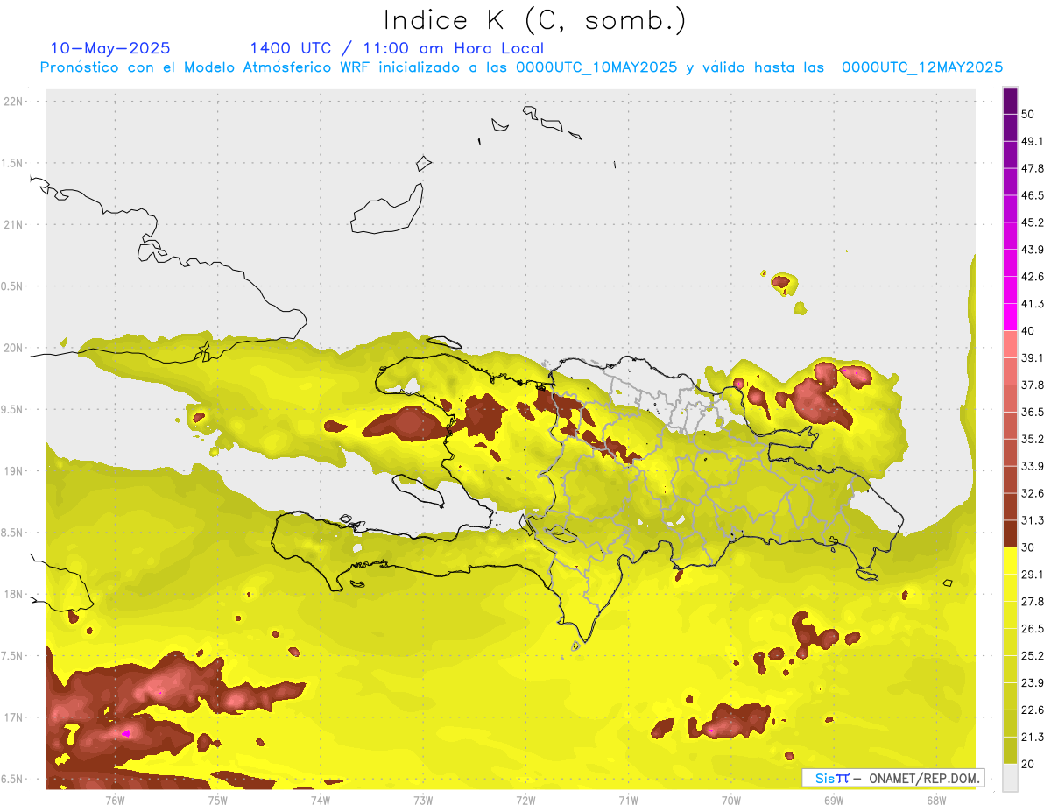Click the colorbar value "25.2"
The height and width of the screenshot is (812, 1051).
[x=1033, y=656]
